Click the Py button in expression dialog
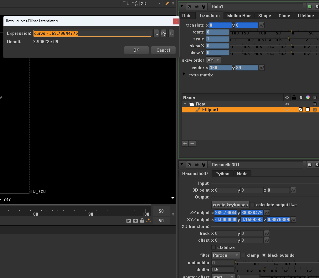Viewport: 319px width, 278px height. pos(163,33)
